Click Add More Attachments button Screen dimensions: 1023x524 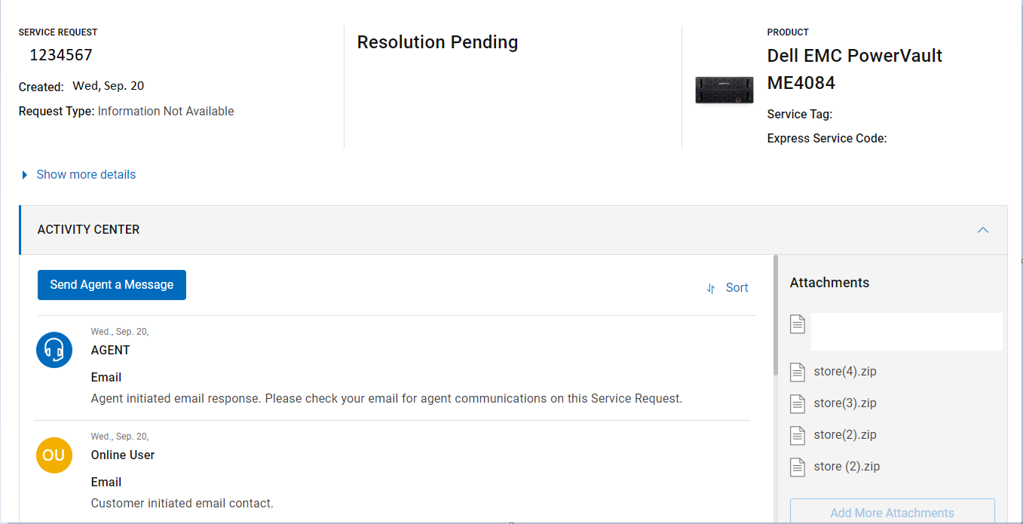click(x=892, y=512)
